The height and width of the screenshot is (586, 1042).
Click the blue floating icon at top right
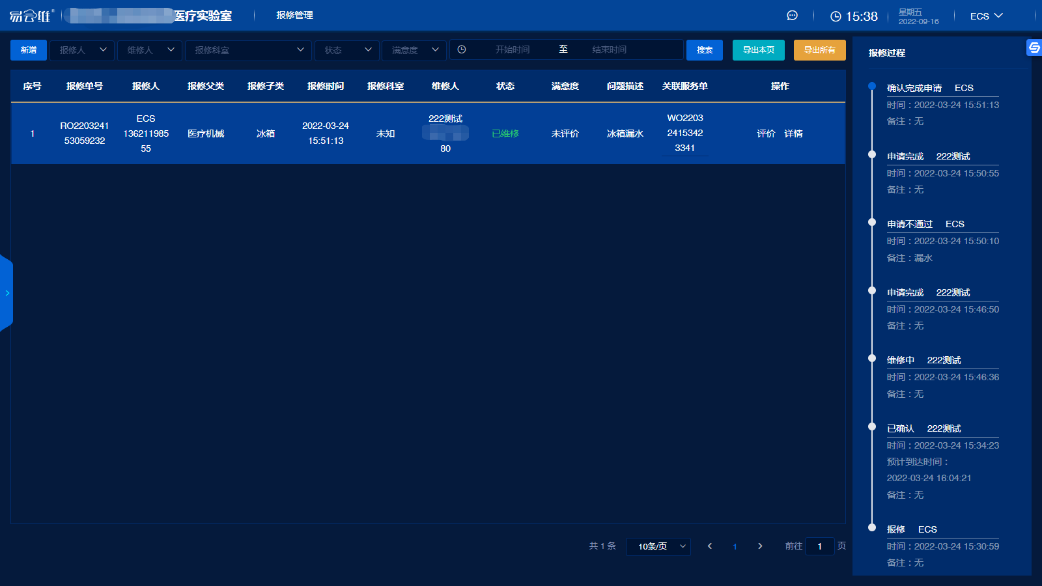(1034, 48)
